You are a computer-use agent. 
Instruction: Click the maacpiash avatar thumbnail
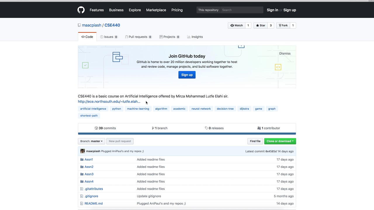[x=82, y=151]
